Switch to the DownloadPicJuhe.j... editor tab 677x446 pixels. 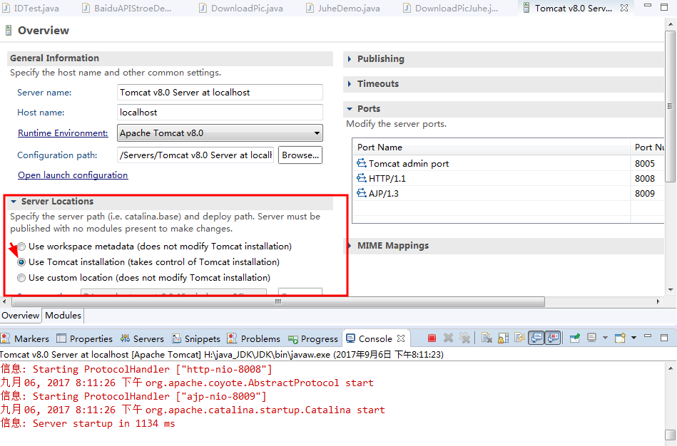point(450,8)
